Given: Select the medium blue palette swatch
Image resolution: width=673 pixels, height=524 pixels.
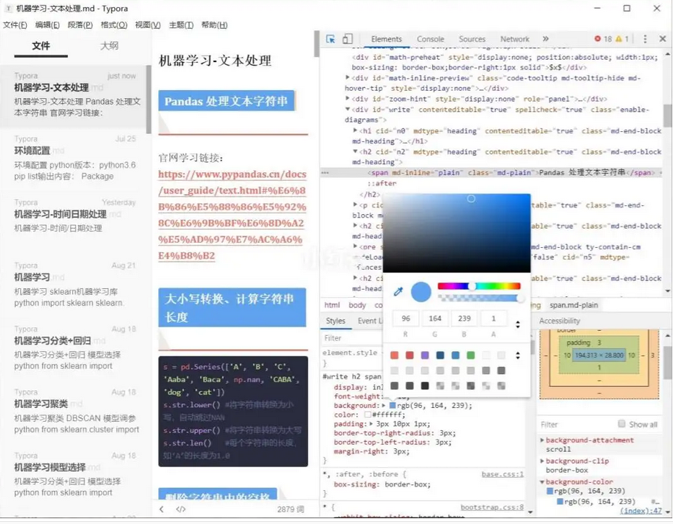Looking at the screenshot, I should [455, 355].
